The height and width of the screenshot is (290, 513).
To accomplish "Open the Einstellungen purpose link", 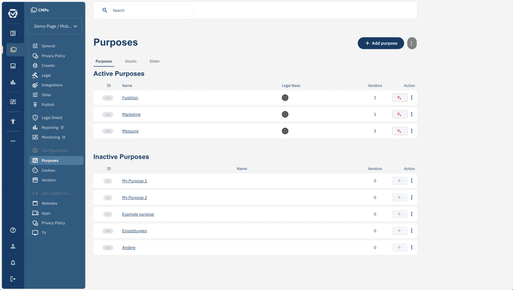I will point(135,231).
